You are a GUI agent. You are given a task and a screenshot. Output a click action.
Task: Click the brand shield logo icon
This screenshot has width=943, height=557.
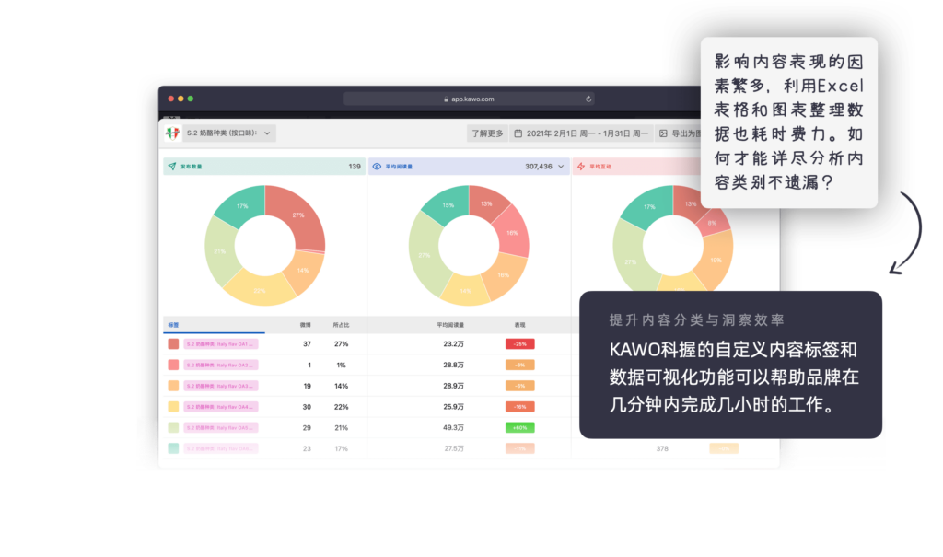(172, 133)
